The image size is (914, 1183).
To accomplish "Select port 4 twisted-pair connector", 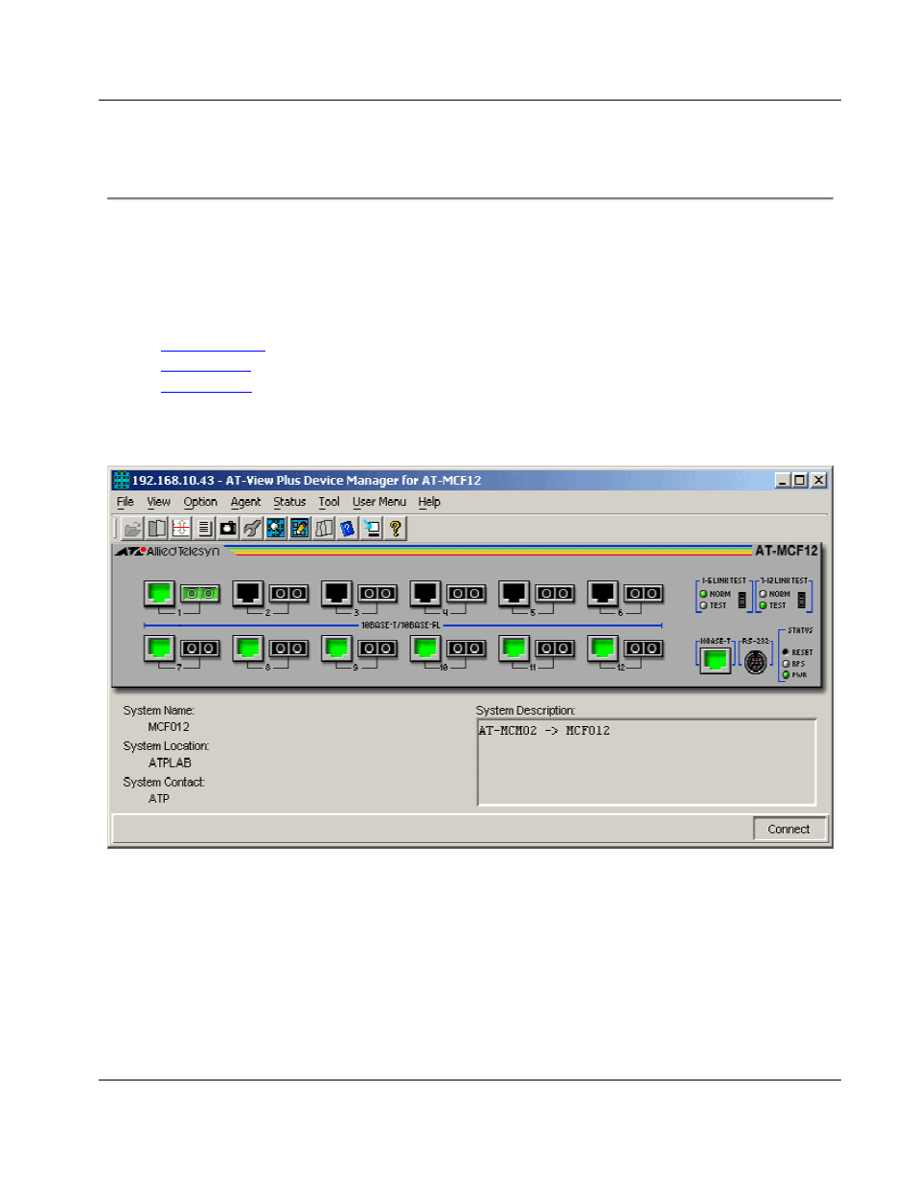I will (425, 594).
